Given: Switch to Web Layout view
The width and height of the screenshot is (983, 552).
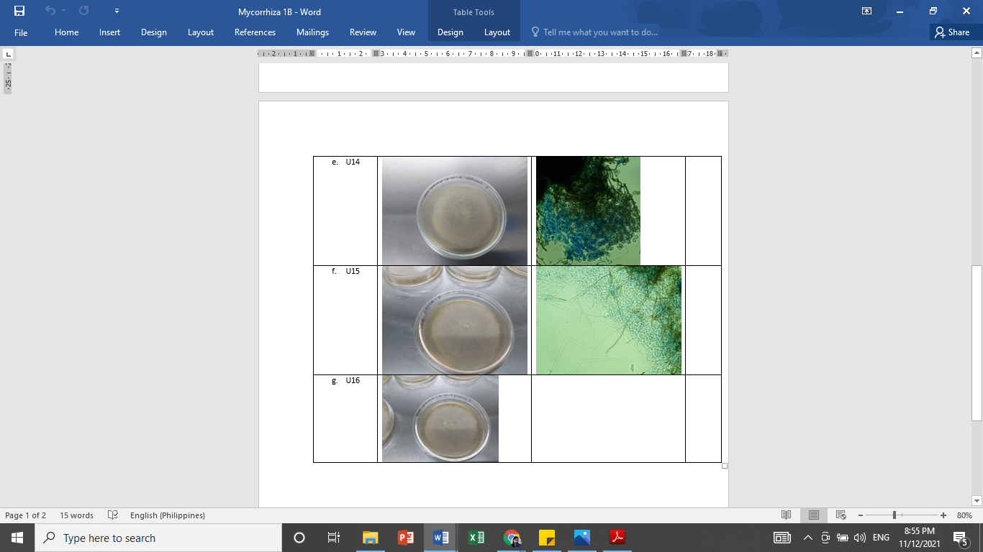Looking at the screenshot, I should coord(841,515).
